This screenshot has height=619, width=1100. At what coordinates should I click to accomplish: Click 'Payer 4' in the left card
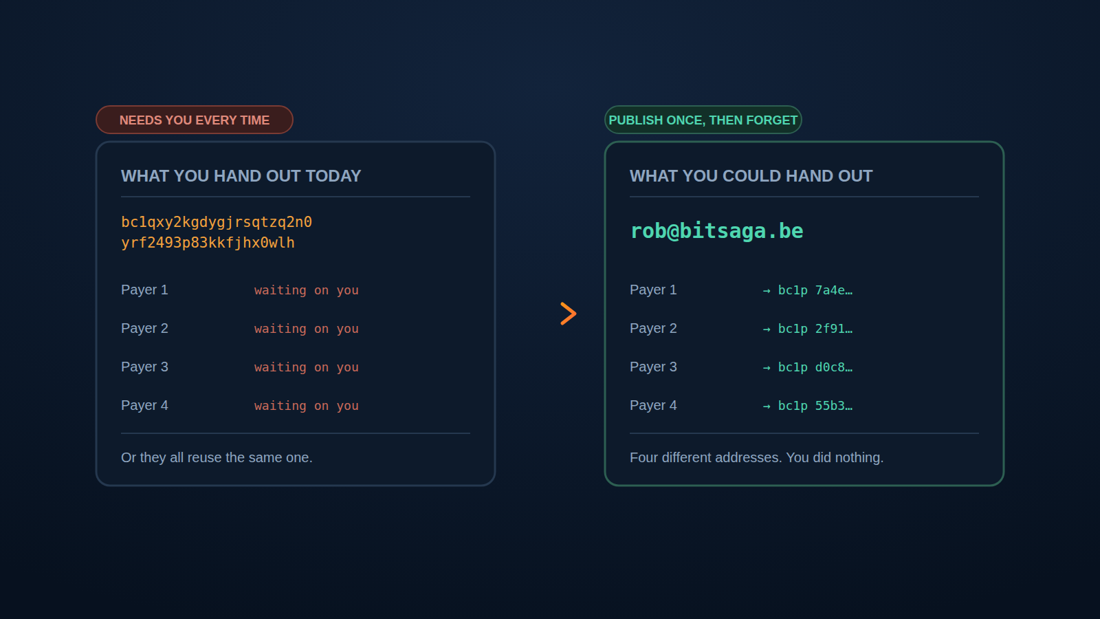tap(144, 405)
